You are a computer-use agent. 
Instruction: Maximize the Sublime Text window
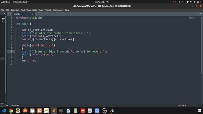point(196,6)
